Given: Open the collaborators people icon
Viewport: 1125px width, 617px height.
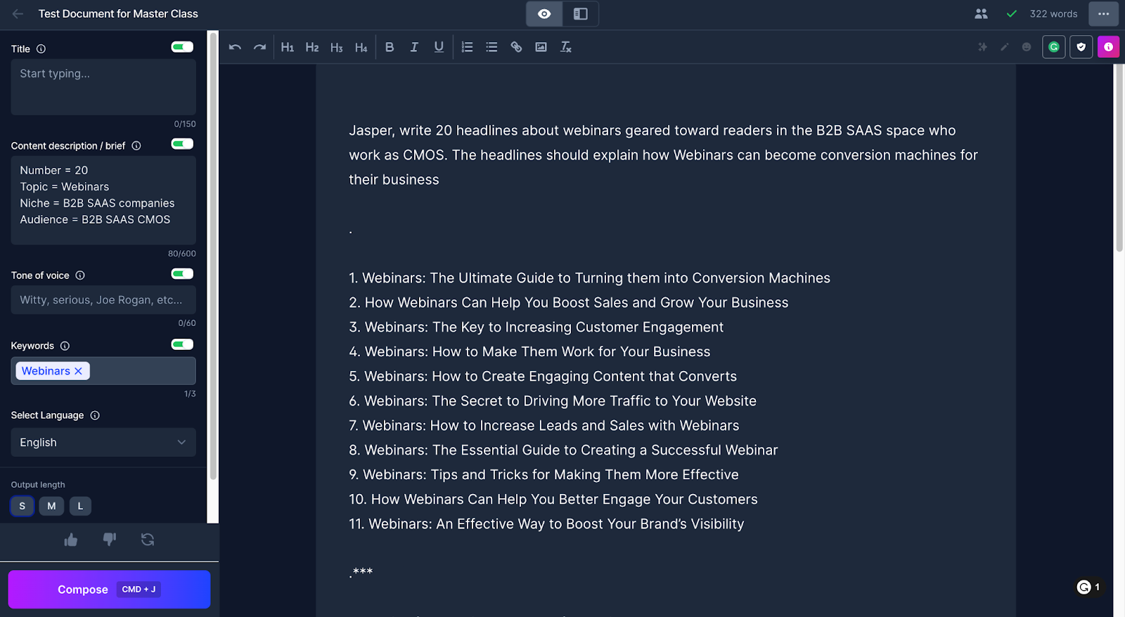Looking at the screenshot, I should [981, 14].
